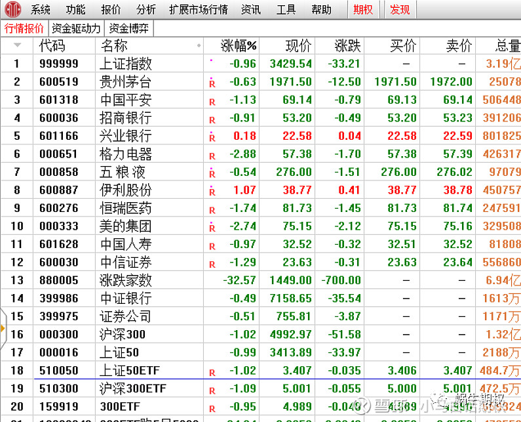Open the 功能 menu
This screenshot has height=422, width=521.
(76, 10)
